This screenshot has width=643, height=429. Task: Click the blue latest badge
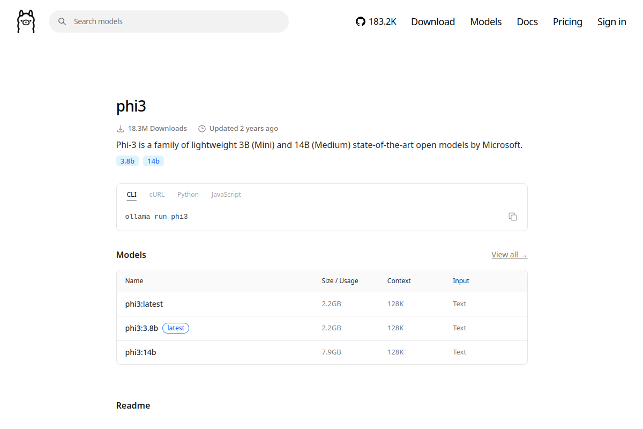pyautogui.click(x=176, y=328)
